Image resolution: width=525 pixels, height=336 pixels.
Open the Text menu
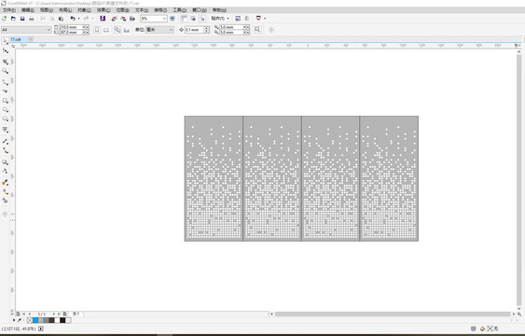[x=142, y=10]
